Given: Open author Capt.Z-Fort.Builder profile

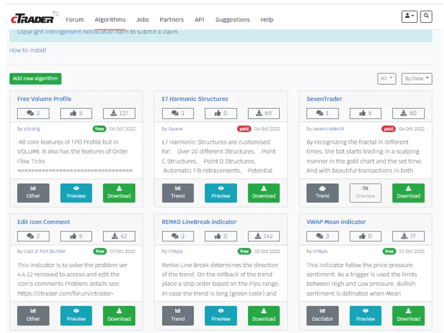Looking at the screenshot, I should coord(44,251).
